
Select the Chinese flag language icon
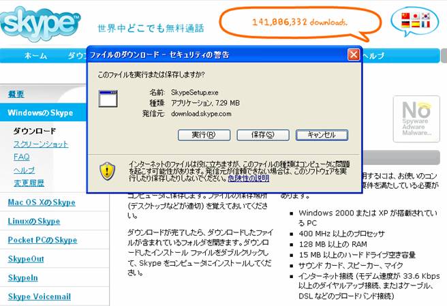405,16
